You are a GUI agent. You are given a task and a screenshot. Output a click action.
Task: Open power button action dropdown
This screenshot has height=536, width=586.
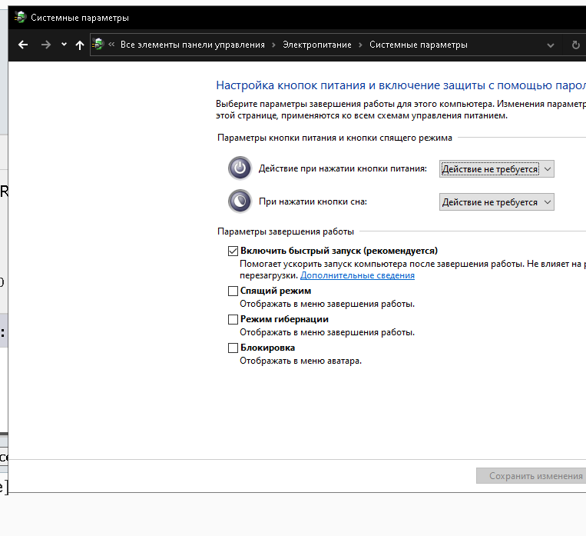pyautogui.click(x=496, y=169)
